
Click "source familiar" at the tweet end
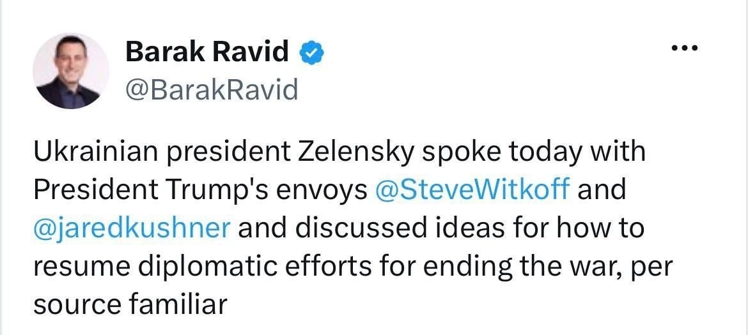129,305
